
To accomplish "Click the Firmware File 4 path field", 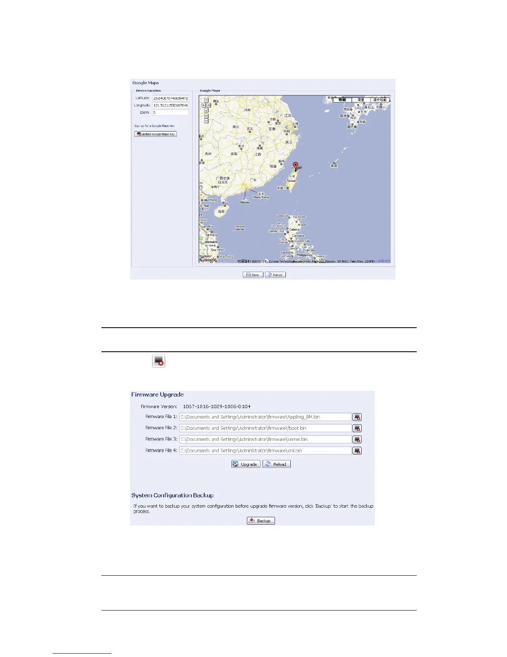I will tap(265, 450).
